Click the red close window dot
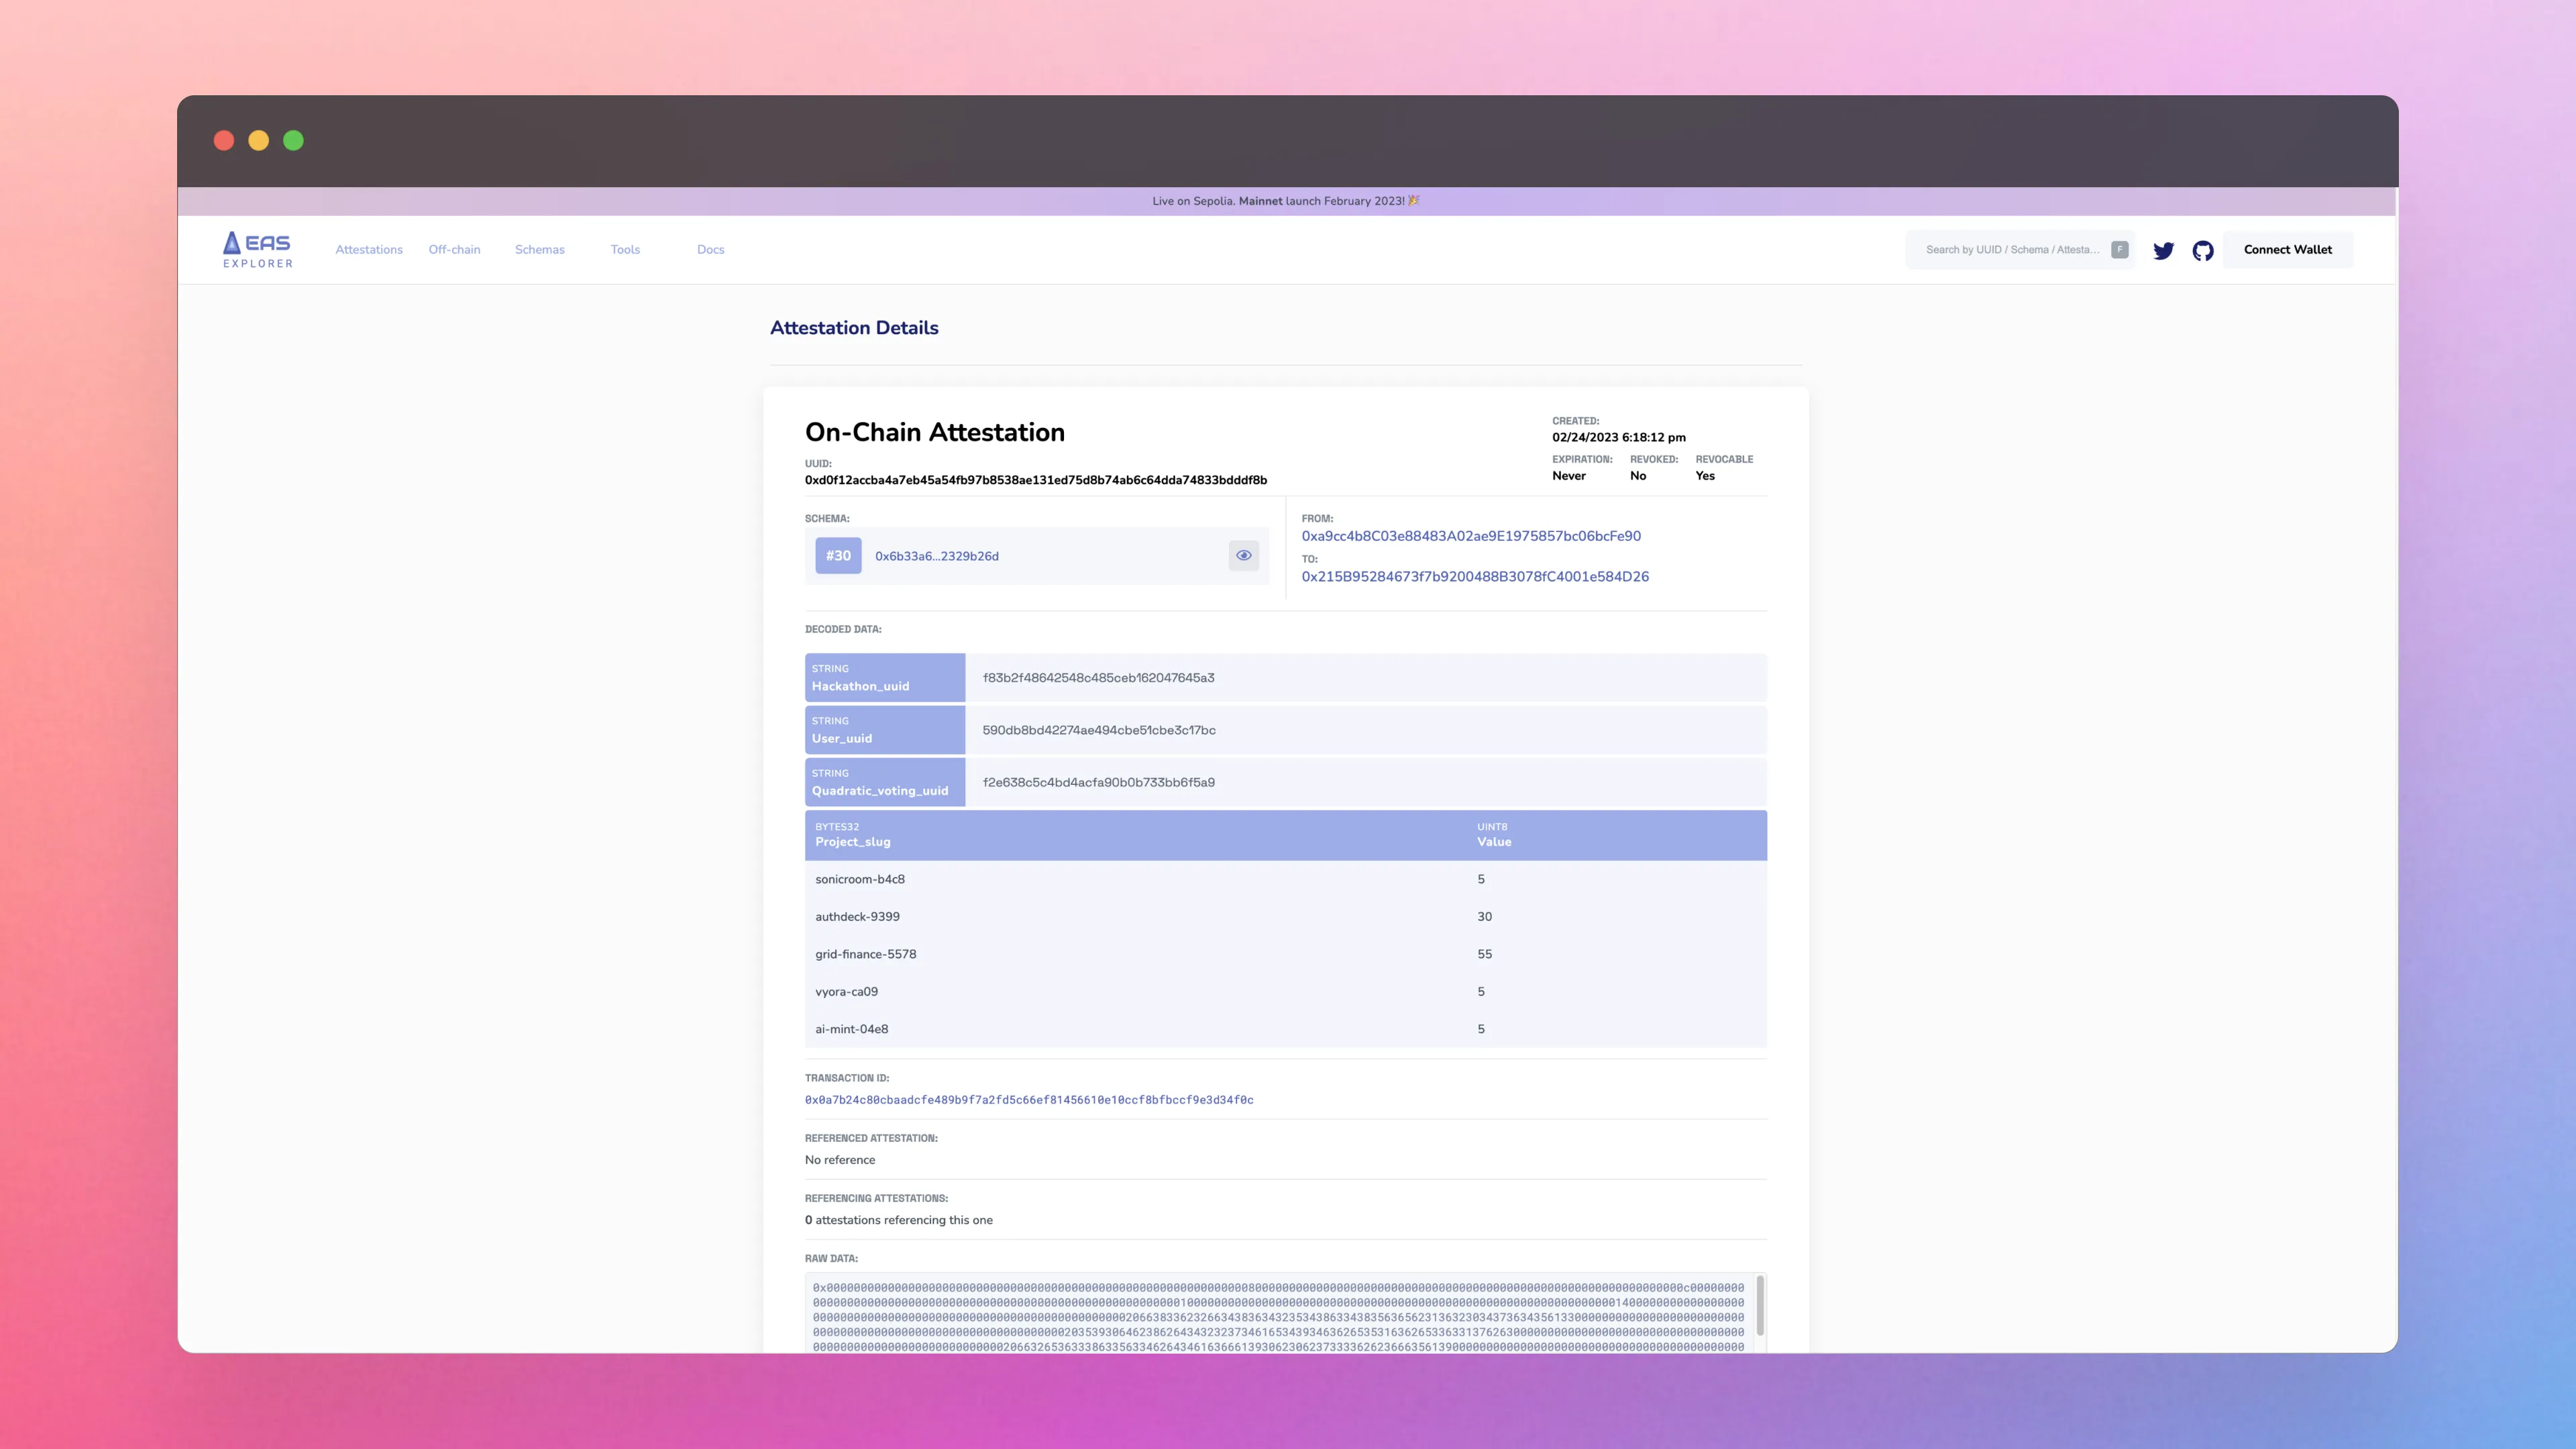The image size is (2576, 1449). (x=224, y=141)
